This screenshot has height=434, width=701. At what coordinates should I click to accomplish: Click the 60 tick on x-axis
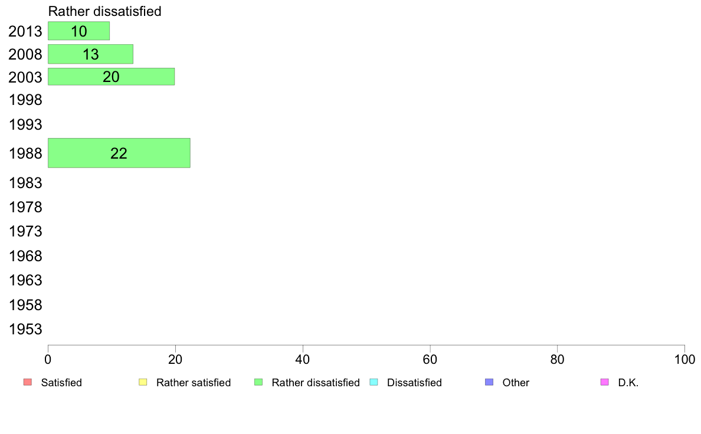tap(430, 359)
